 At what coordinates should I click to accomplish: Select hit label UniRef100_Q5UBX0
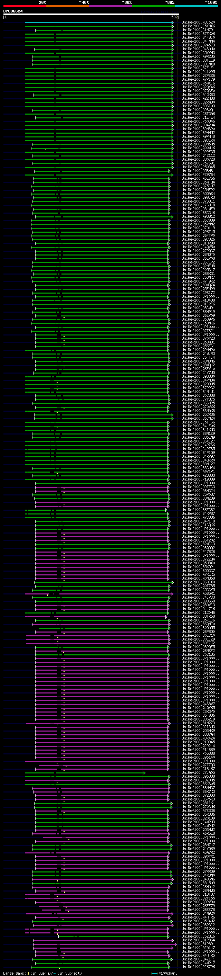tap(198, 563)
